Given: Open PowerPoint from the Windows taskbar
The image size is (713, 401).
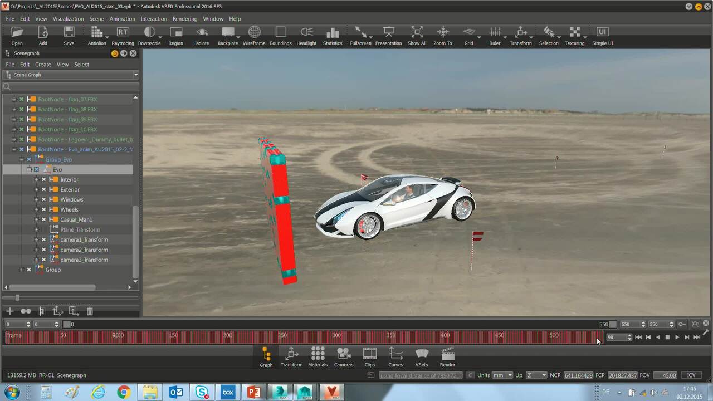Looking at the screenshot, I should click(x=254, y=392).
